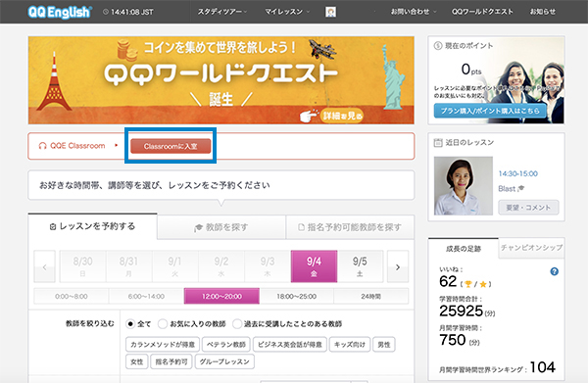The height and width of the screenshot is (383, 588).
Task: Toggle the ビジネス英会話が得意 filter
Action: coord(290,345)
